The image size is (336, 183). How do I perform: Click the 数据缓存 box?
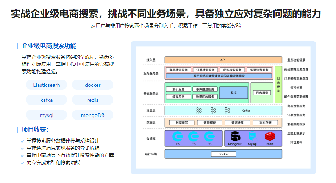click(x=209, y=123)
